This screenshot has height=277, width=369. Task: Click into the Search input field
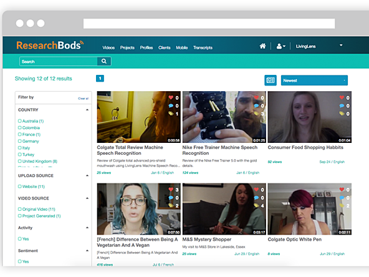[59, 61]
